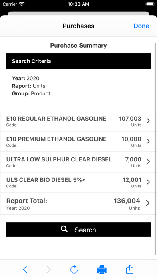The image size is (157, 278).
Task: Tap the back arrow in the bottom toolbar
Action: coord(25,270)
